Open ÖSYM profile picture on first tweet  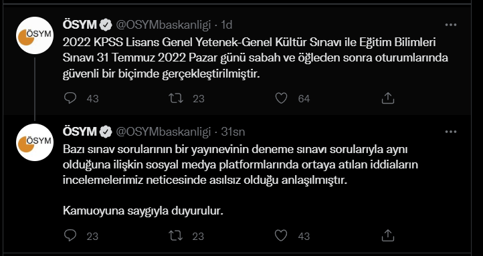[35, 35]
